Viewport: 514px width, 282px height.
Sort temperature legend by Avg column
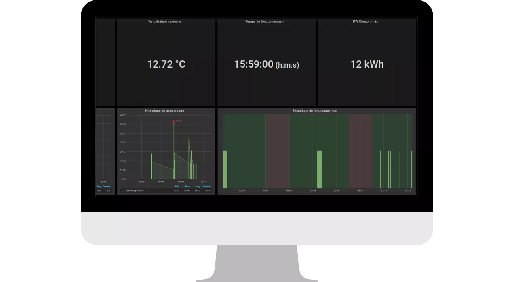[x=198, y=187]
